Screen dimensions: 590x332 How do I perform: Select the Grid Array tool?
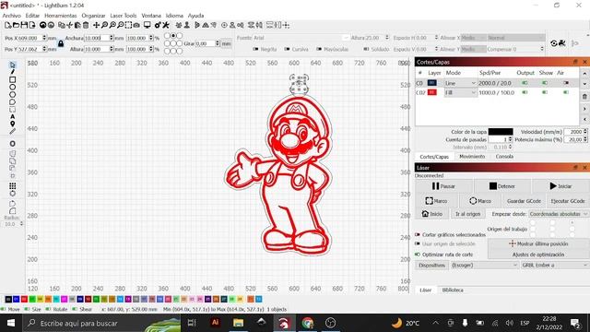coord(12,186)
